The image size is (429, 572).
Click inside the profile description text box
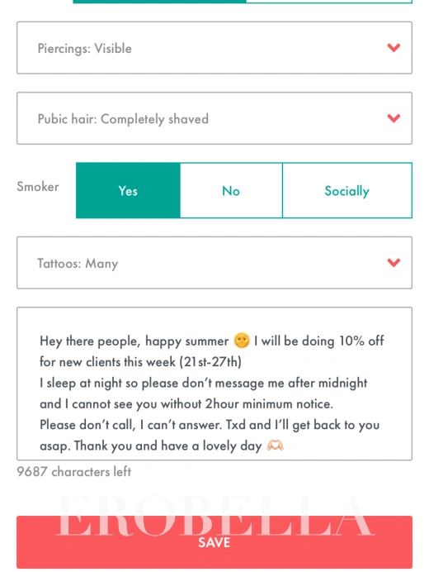pos(214,384)
